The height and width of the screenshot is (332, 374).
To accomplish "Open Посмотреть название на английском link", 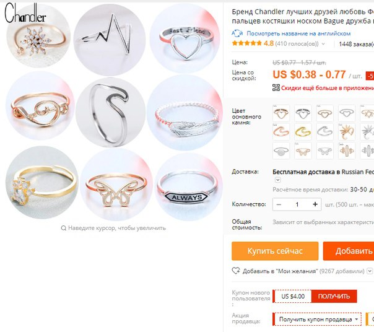I will click(x=298, y=33).
